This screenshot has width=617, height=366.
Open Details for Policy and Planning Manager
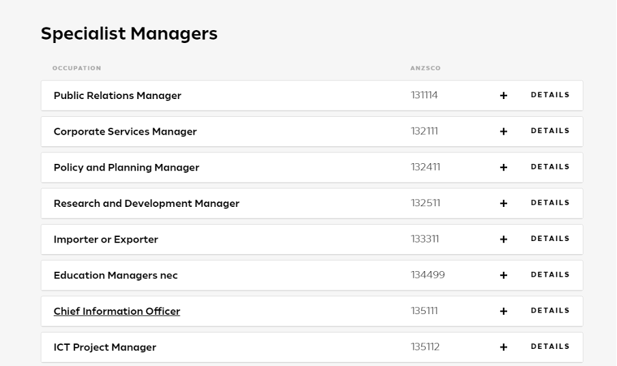(x=550, y=167)
